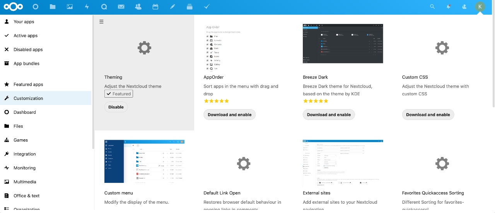Open the Dashboard category in sidebar
Viewport: 495px width, 213px height.
pyautogui.click(x=46, y=112)
